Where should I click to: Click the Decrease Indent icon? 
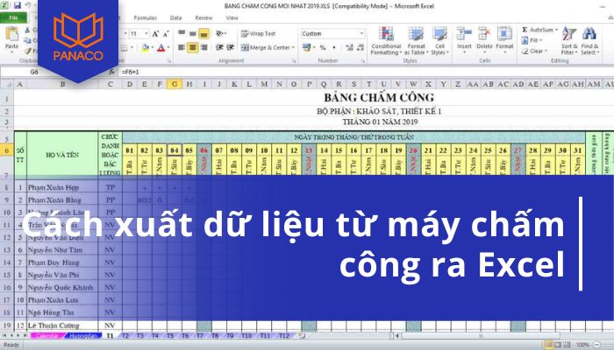[219, 47]
